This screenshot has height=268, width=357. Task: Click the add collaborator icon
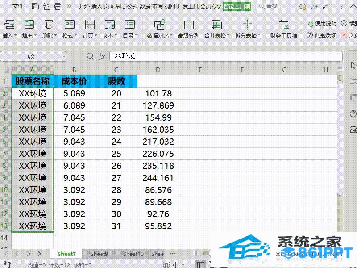coord(315,6)
